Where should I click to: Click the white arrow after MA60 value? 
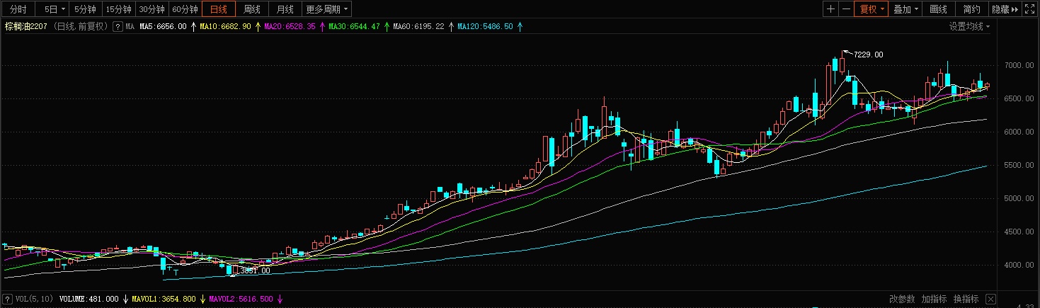pos(452,27)
